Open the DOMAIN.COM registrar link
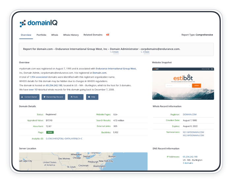Viewport: 232px width, 183px height. tap(190, 114)
